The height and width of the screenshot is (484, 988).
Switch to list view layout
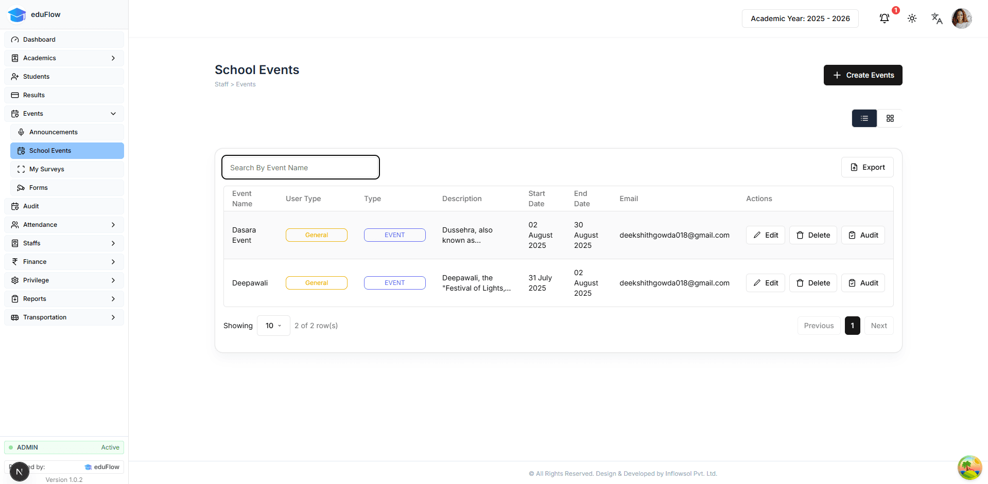864,118
